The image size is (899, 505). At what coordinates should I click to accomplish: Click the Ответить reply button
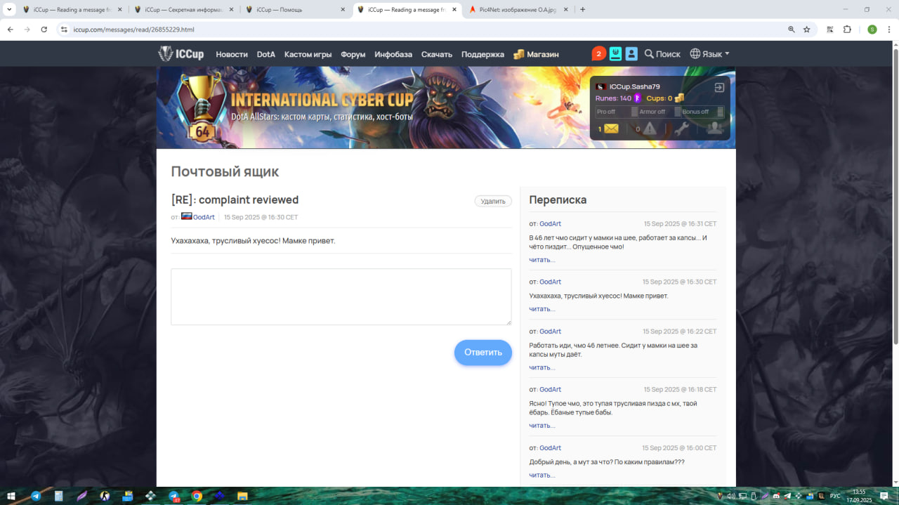(x=483, y=353)
